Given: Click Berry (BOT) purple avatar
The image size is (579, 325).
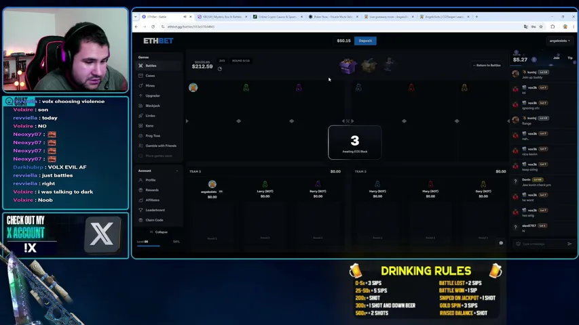Looking at the screenshot, I should click(318, 184).
